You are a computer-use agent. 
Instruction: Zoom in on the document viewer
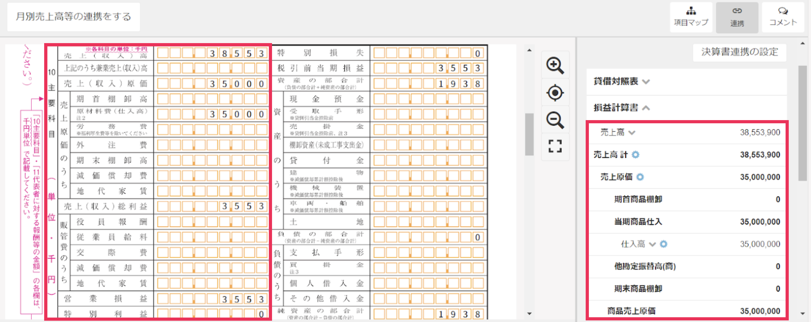point(555,65)
